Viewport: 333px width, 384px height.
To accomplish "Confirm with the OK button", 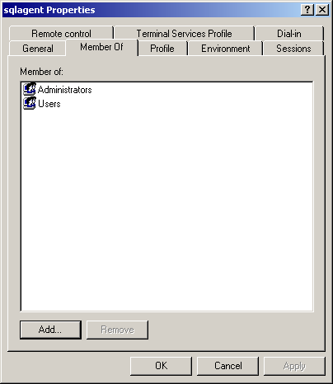I will [x=161, y=366].
